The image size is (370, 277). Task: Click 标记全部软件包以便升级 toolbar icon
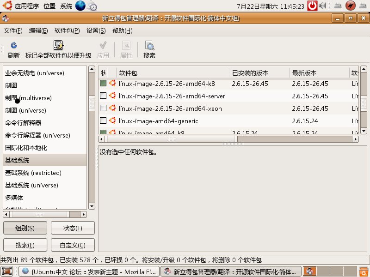[x=58, y=45]
